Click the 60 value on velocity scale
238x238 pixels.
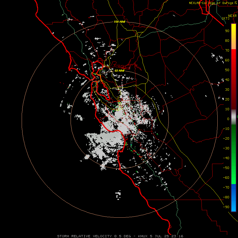227,60
